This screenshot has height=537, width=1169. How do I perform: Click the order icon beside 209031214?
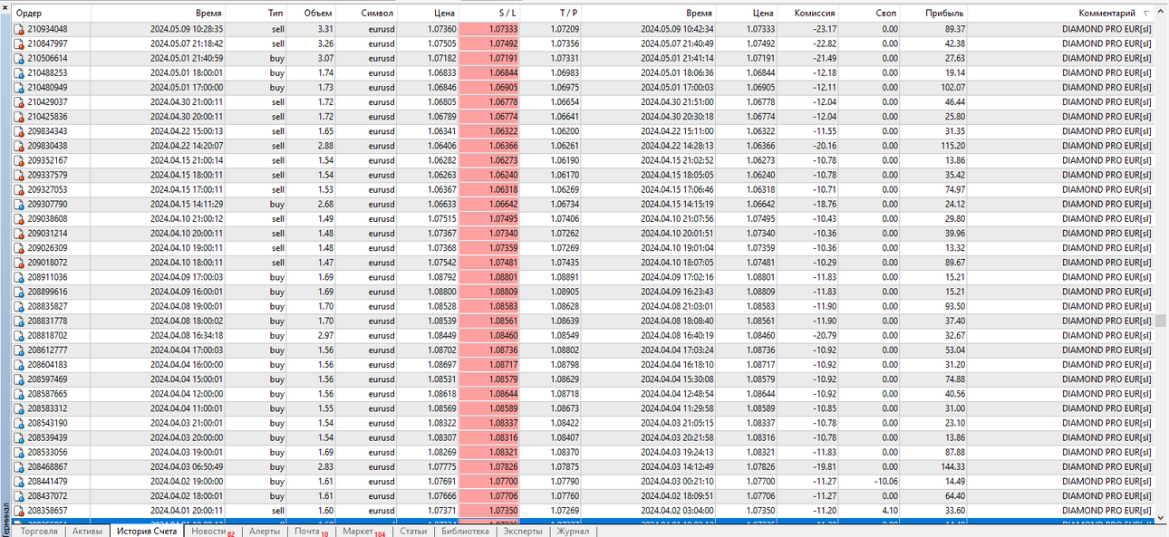point(19,234)
